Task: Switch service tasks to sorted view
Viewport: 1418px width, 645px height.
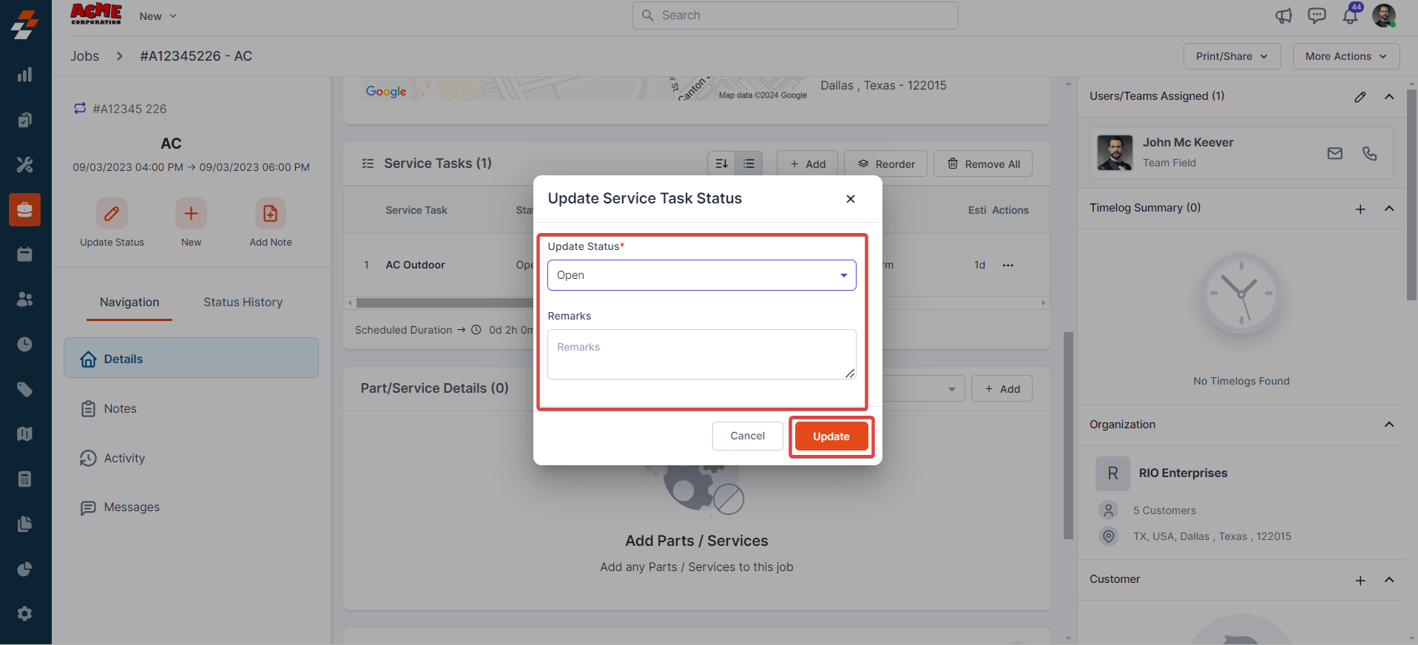Action: [721, 163]
